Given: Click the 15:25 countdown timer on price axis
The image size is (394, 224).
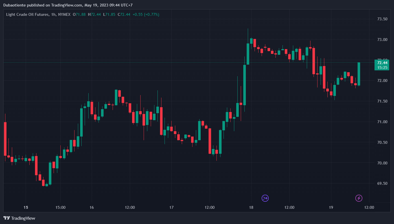Looking at the screenshot, I should click(382, 68).
